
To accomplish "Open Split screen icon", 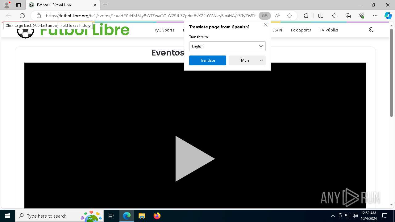I will tap(321, 16).
